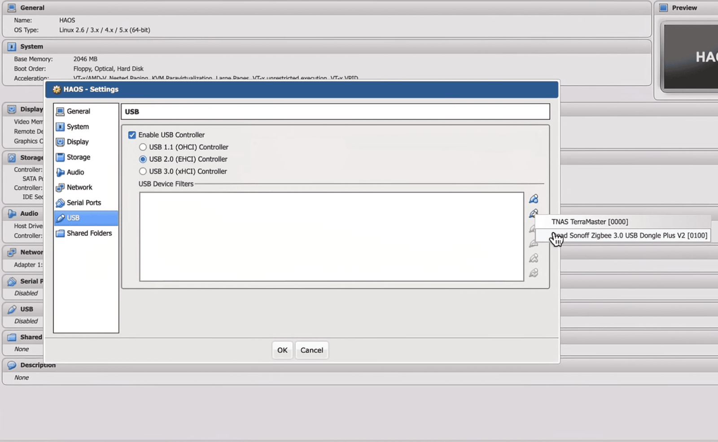
Task: Click the Boot Order value Floppy, Optical, Hard Disk
Action: click(108, 69)
